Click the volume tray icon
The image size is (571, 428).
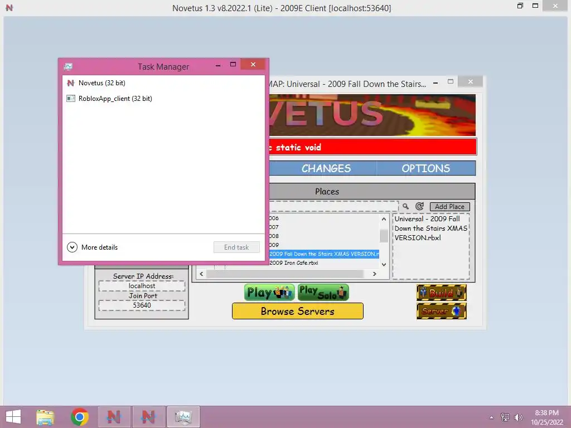518,417
